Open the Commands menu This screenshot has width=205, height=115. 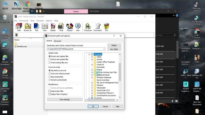tap(24, 20)
